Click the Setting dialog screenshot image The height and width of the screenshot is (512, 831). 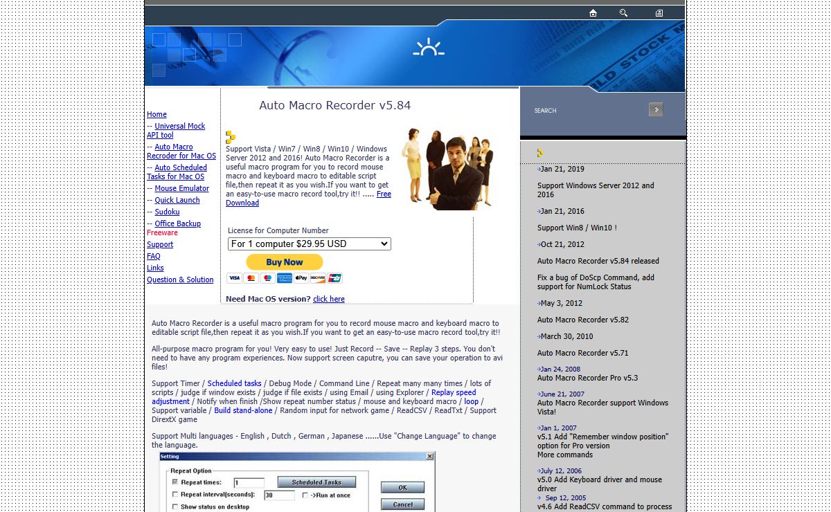[297, 482]
